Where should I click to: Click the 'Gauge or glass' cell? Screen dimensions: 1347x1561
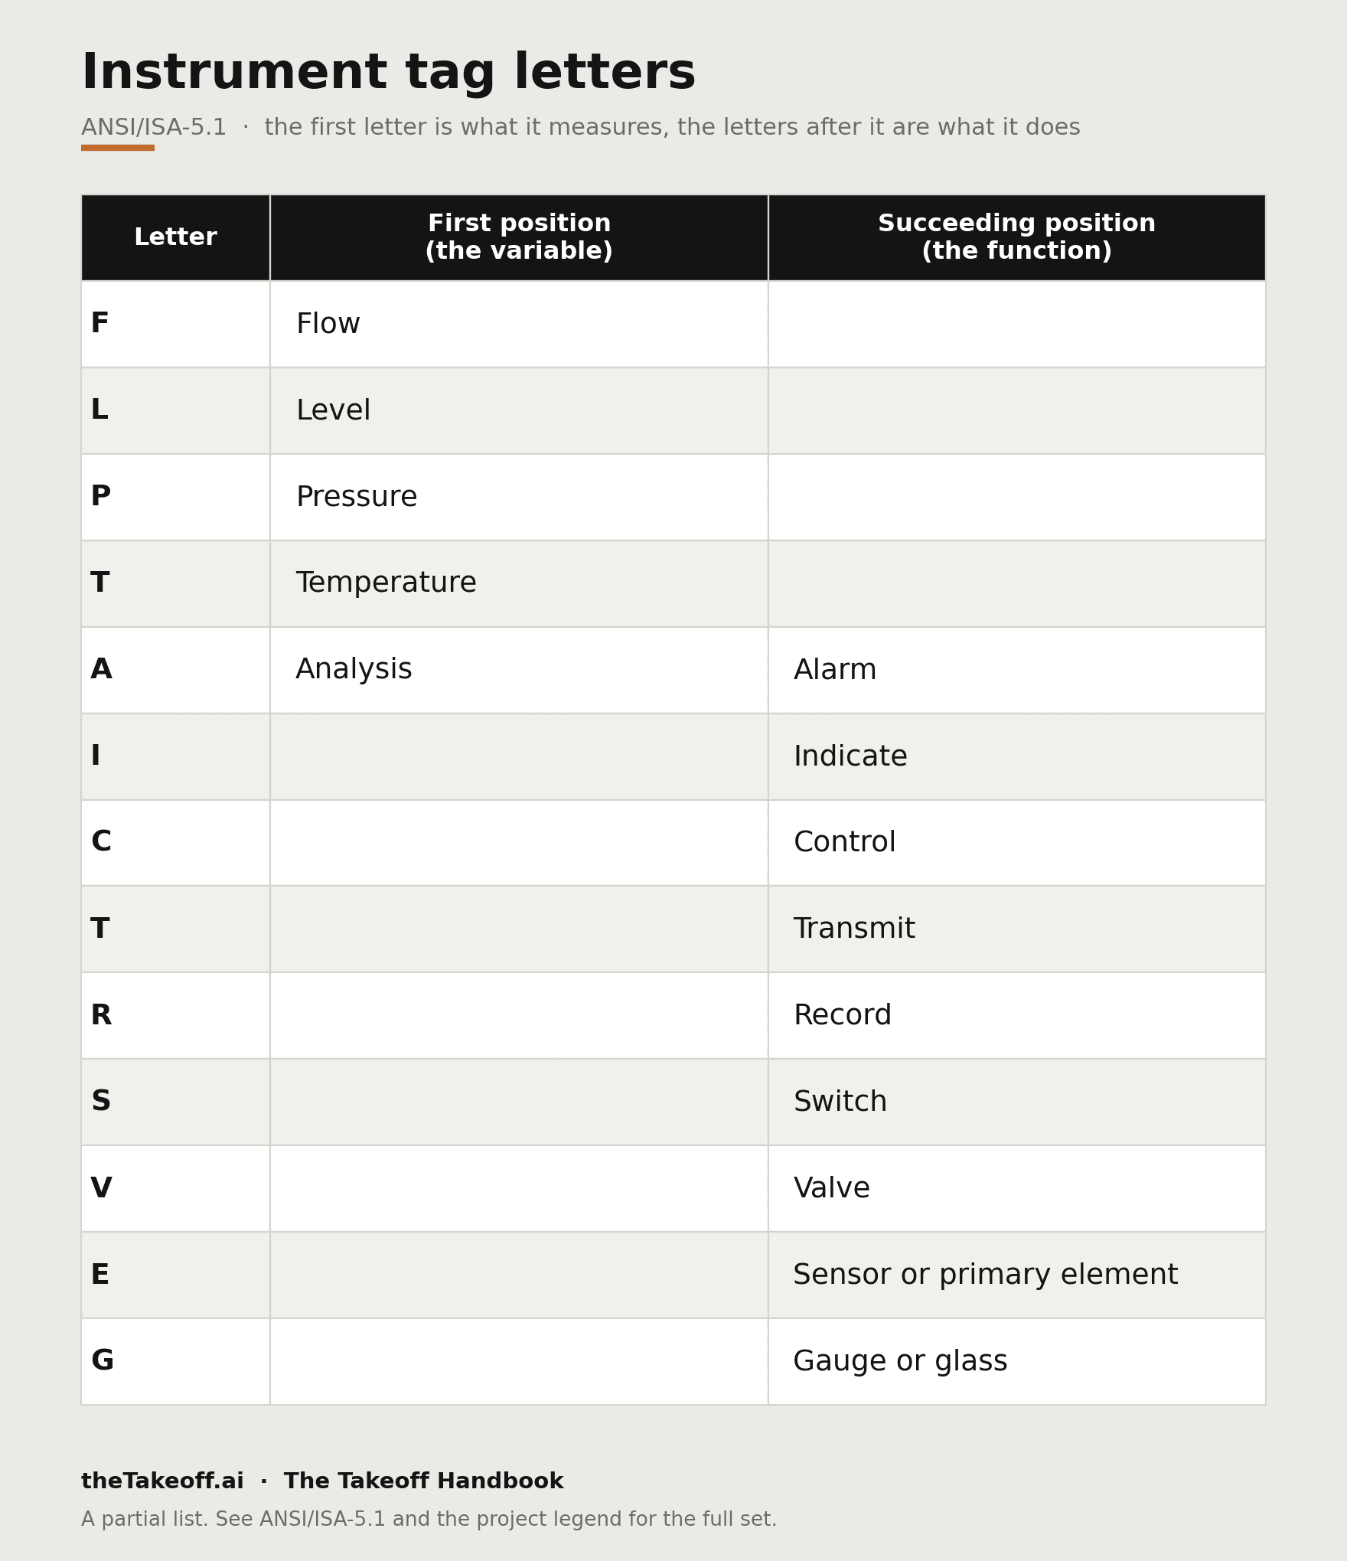tap(1016, 1361)
